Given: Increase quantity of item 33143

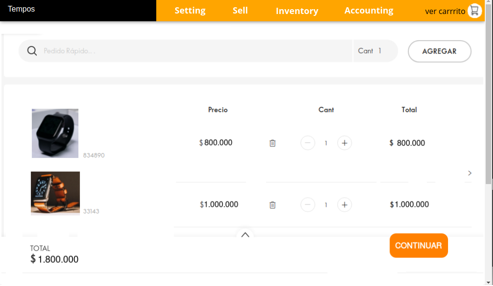Looking at the screenshot, I should 344,205.
